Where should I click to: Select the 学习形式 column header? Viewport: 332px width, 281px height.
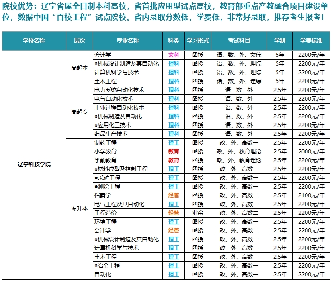pyautogui.click(x=198, y=41)
